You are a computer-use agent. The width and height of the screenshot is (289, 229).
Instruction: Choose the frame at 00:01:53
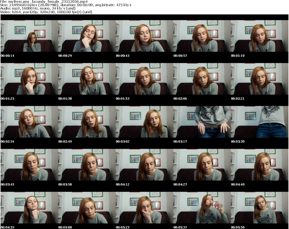(x=144, y=79)
